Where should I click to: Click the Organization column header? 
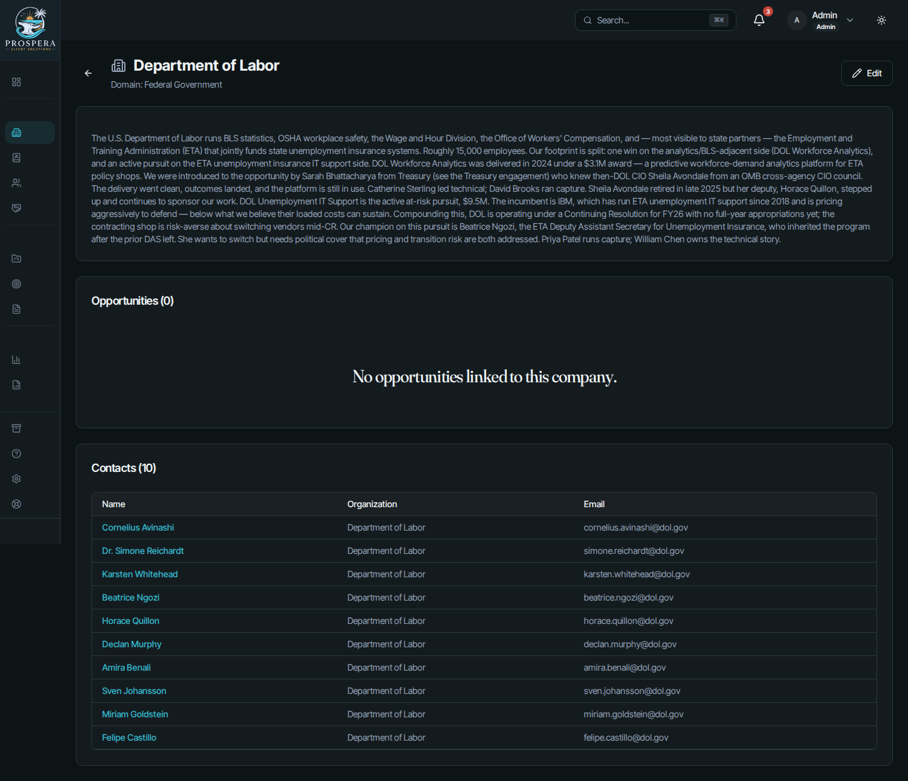point(372,504)
